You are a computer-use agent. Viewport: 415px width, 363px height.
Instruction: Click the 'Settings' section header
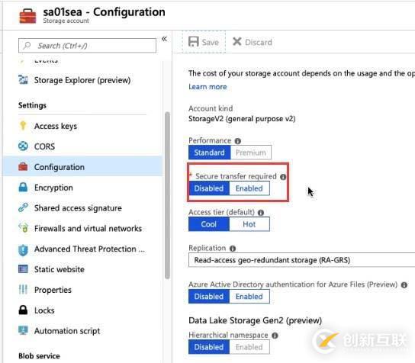[x=32, y=105]
